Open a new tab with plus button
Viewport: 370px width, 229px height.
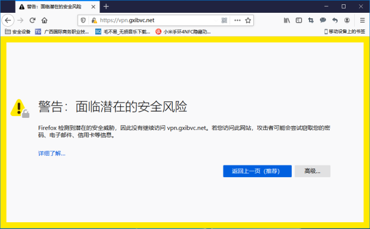pyautogui.click(x=106, y=7)
